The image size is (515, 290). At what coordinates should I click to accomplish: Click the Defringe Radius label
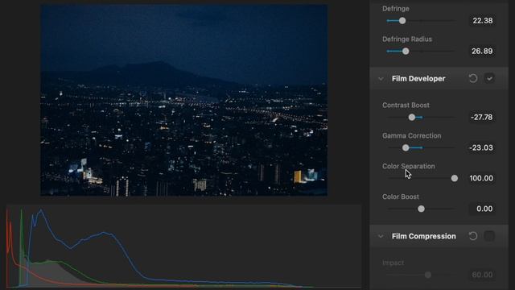(407, 39)
